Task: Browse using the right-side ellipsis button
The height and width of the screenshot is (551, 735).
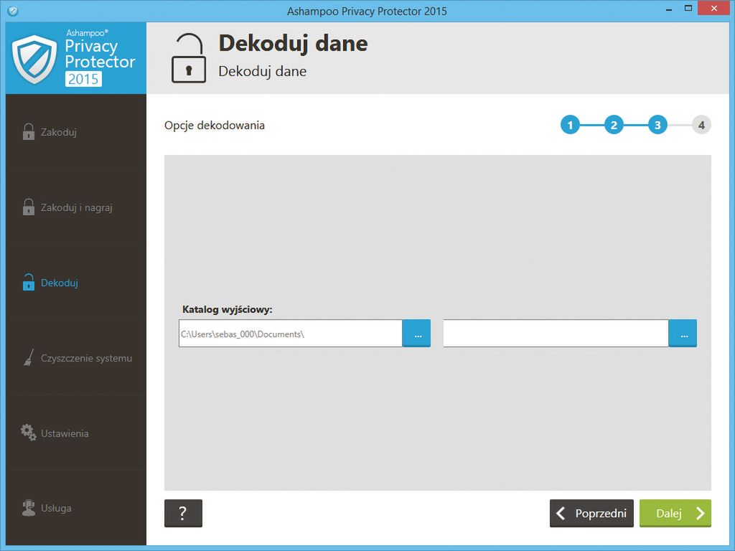Action: coord(683,334)
